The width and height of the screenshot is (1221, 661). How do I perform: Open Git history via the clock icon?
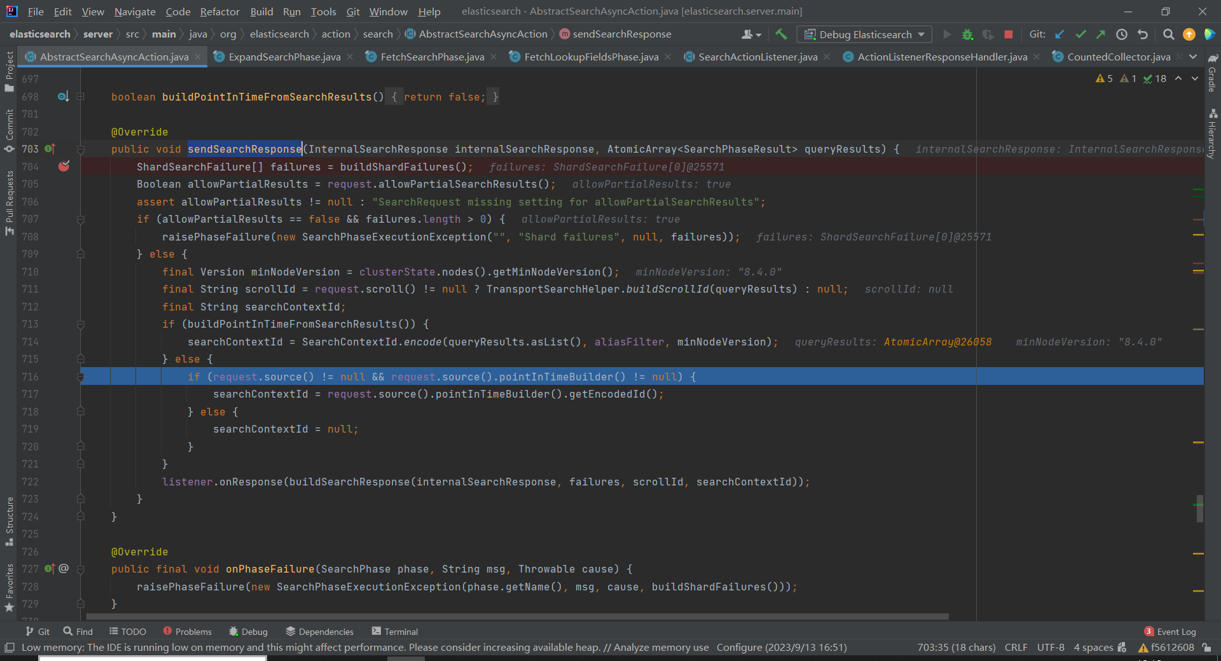1122,34
